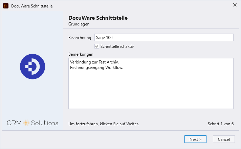Screen dimensions: 241x149
Task: Click the CRM Solutions logo
Action: coord(32,123)
